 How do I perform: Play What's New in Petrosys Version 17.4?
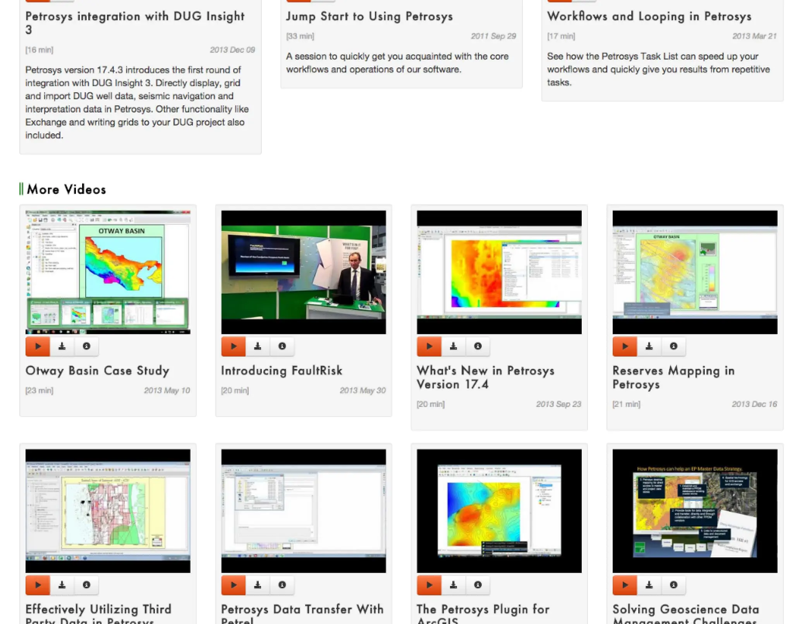[429, 346]
